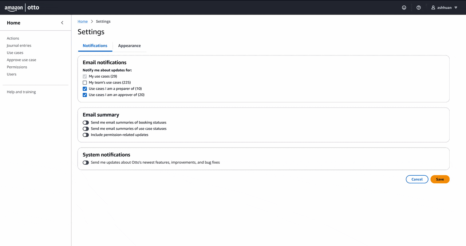Enable Otto's newest features updates toggle
Viewport: 466px width, 246px height.
[86, 163]
